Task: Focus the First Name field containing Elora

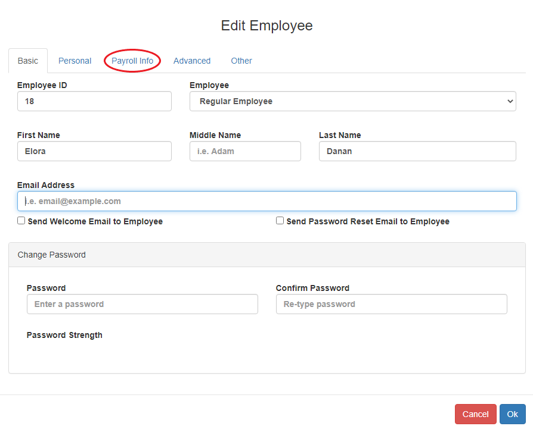Action: [x=94, y=151]
